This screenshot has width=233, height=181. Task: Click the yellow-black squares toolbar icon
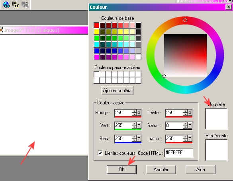click(16, 4)
